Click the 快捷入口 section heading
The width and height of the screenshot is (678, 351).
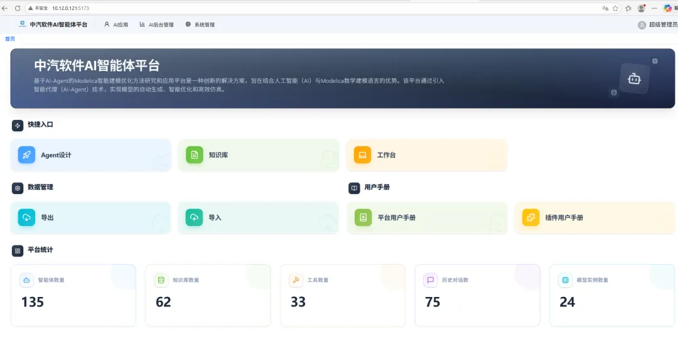[x=40, y=124]
